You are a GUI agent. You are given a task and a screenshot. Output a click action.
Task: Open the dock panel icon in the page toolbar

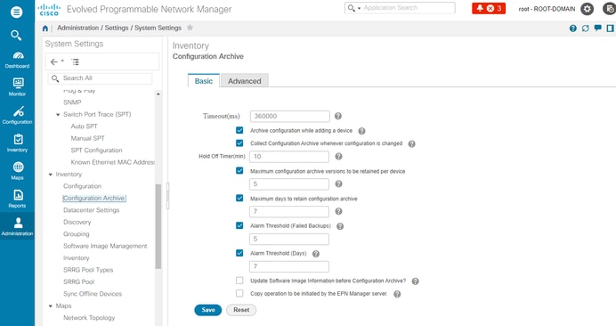[610, 29]
